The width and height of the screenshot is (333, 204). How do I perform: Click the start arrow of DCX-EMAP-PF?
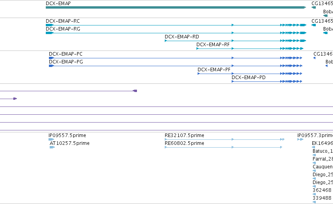(199, 74)
